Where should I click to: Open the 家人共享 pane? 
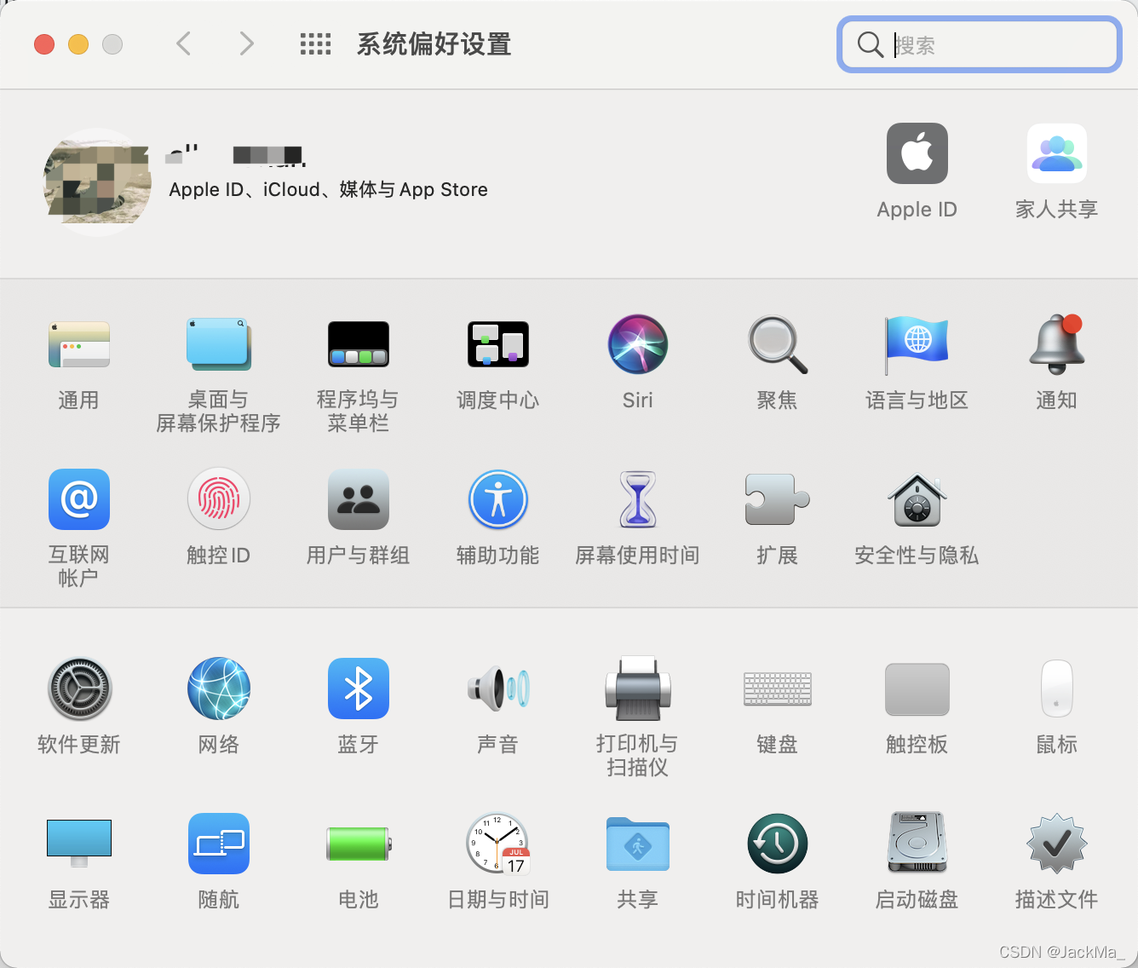click(1056, 153)
